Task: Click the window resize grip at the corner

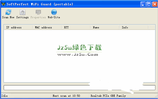Action: (x=156, y=97)
